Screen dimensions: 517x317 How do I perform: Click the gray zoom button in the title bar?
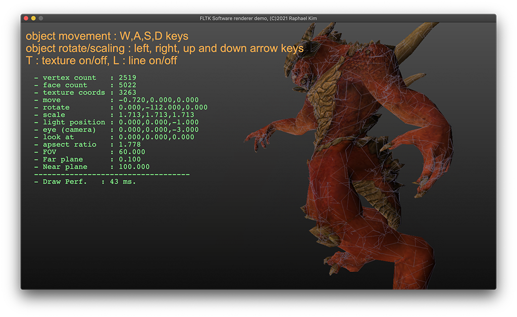coord(41,18)
